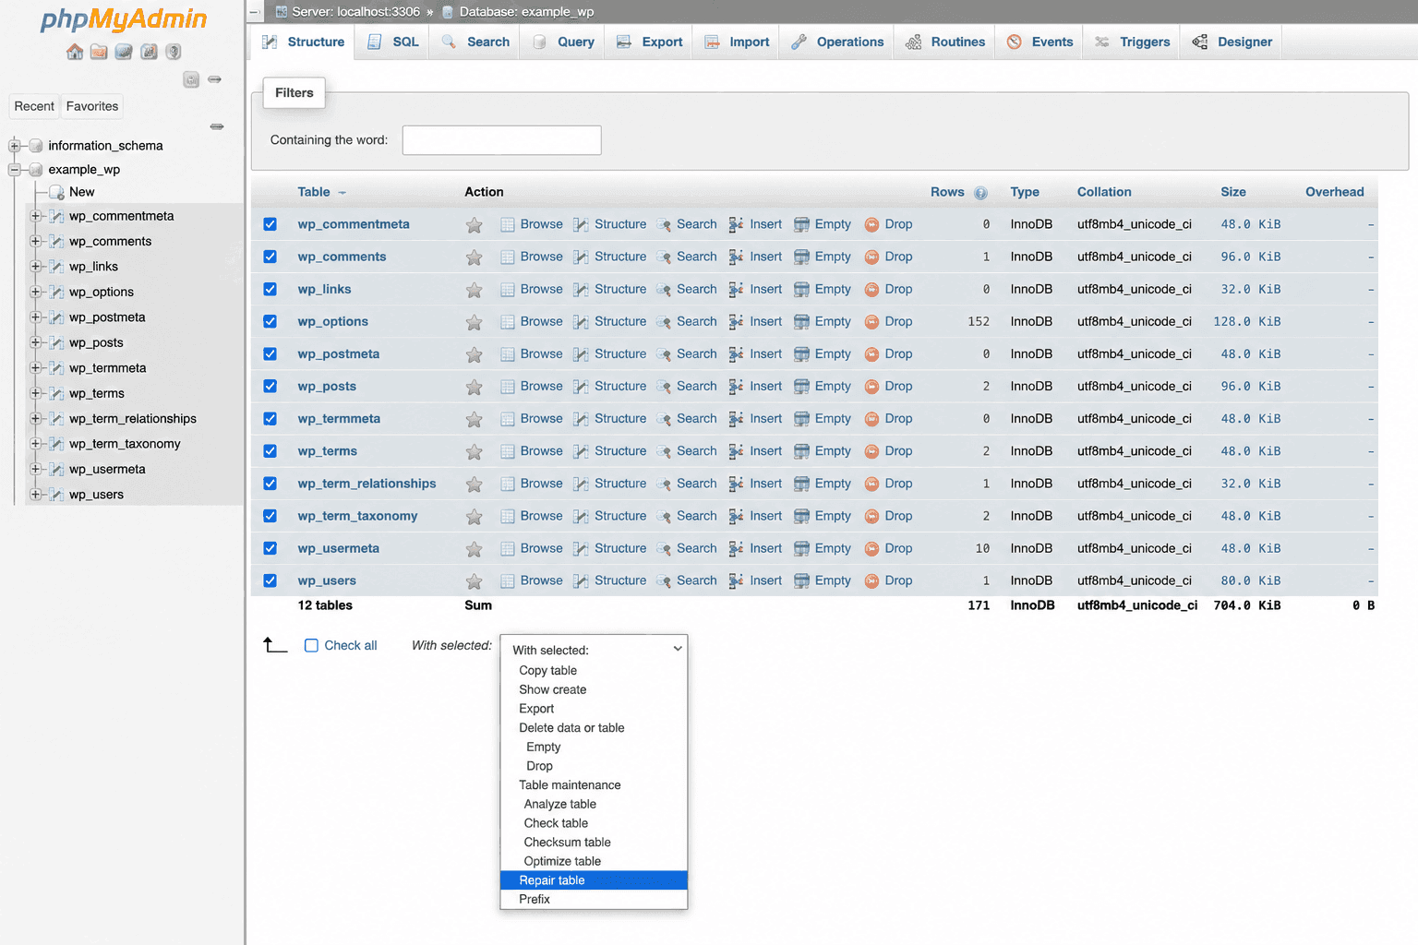Screen dimensions: 1418x945
Task: Open phpMyAdmin documentation icon
Action: pyautogui.click(x=124, y=52)
